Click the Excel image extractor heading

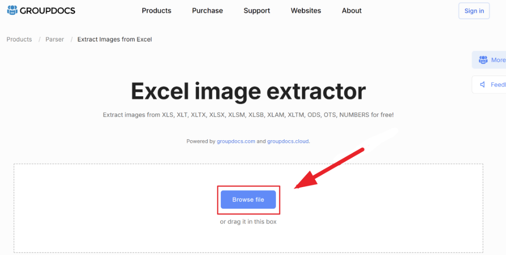click(248, 91)
